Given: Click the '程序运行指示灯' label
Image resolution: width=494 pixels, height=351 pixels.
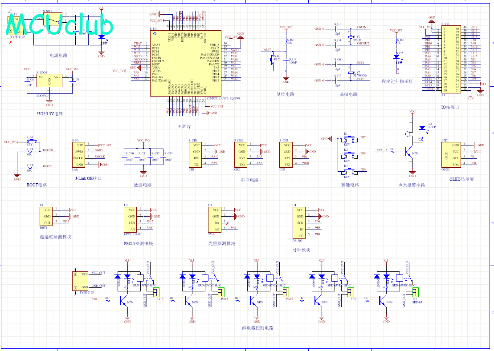Looking at the screenshot, I should click(396, 81).
